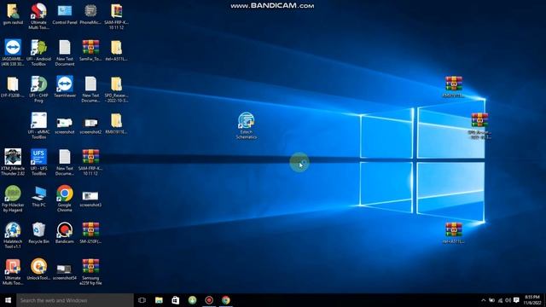Switch to Bandicam recorder on taskbar
The image size is (546, 307).
coord(209,300)
